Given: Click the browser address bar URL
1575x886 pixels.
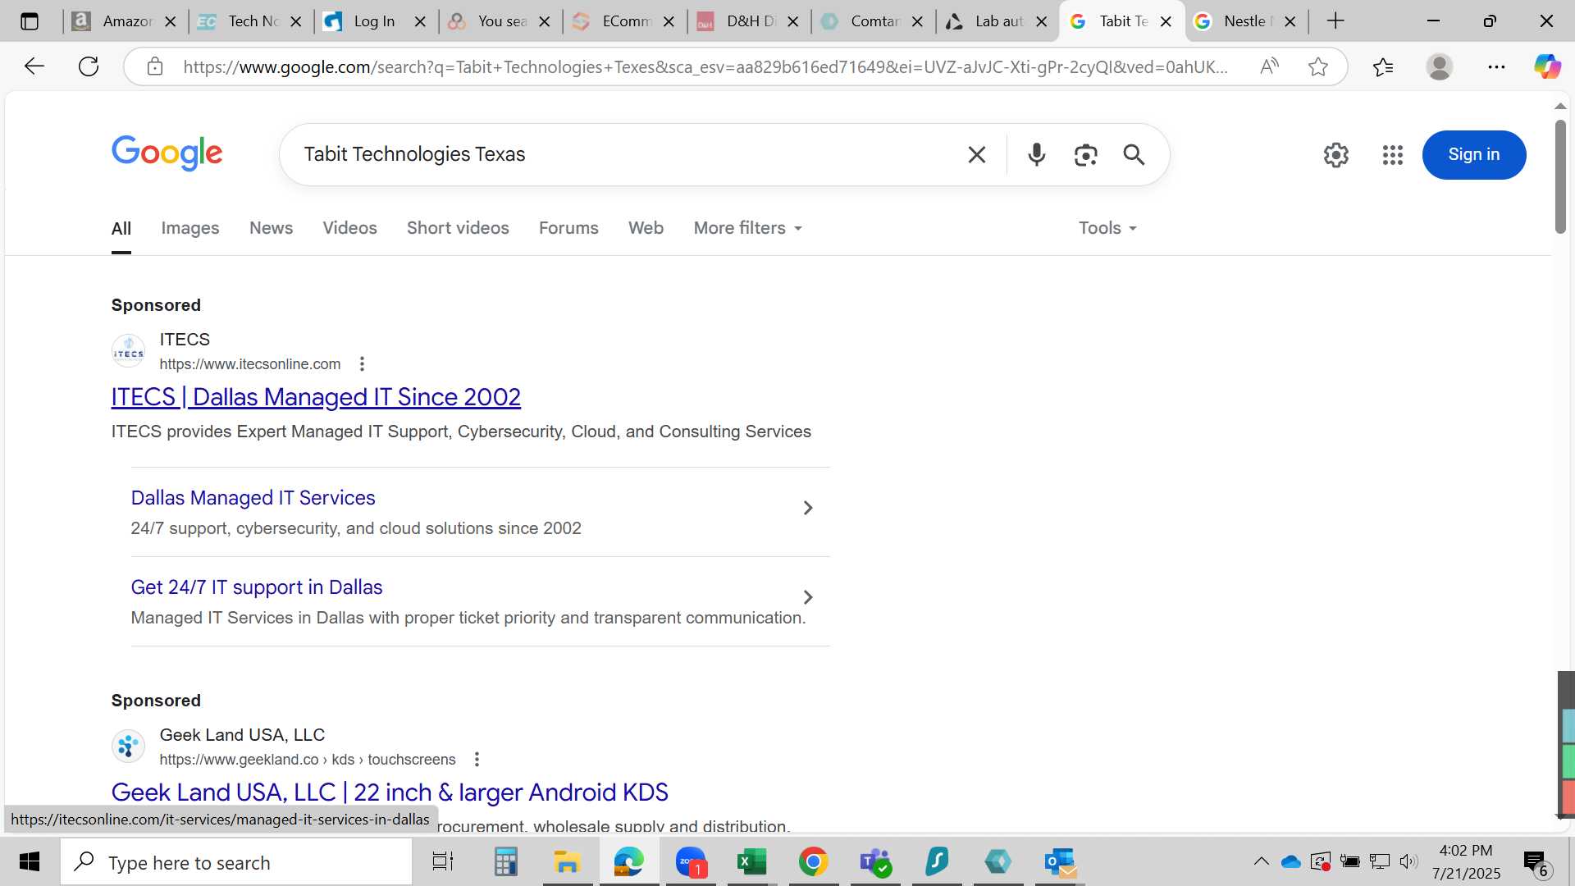Looking at the screenshot, I should pos(705,66).
